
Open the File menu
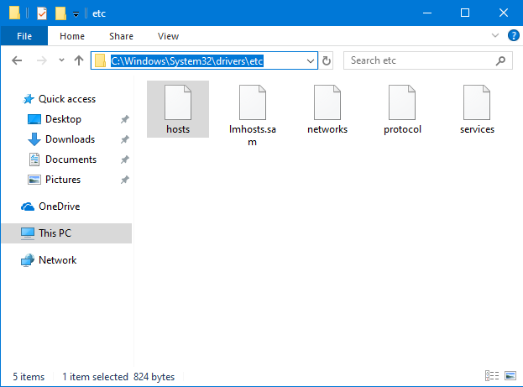(x=24, y=36)
